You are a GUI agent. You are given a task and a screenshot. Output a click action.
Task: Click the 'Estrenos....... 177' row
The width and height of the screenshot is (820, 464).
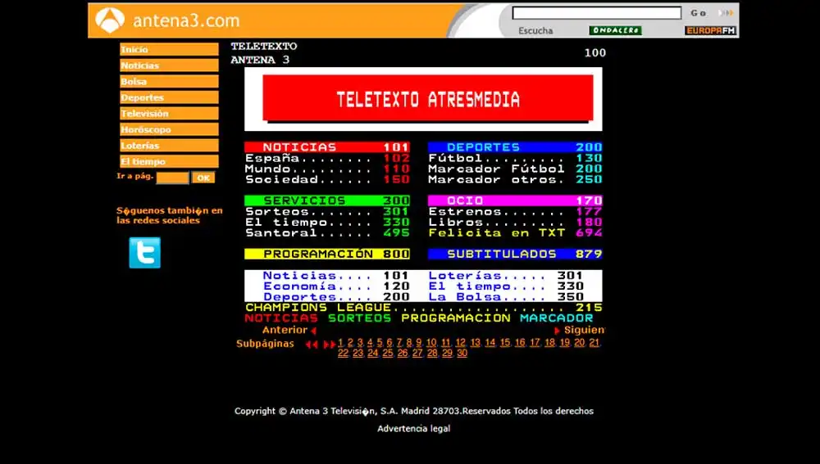(515, 211)
